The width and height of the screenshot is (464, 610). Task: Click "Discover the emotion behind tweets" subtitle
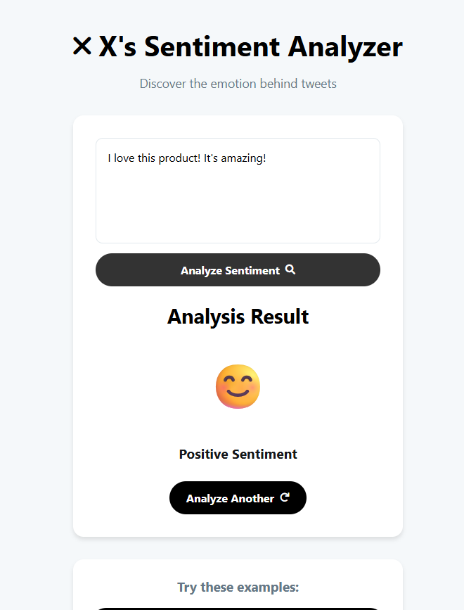[x=238, y=84]
